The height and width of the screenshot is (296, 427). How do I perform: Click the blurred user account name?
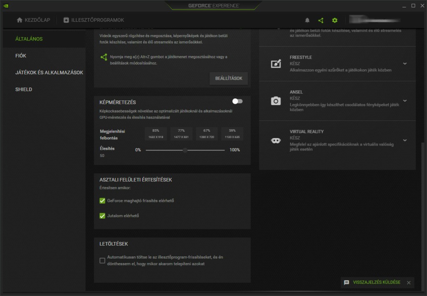click(374, 20)
